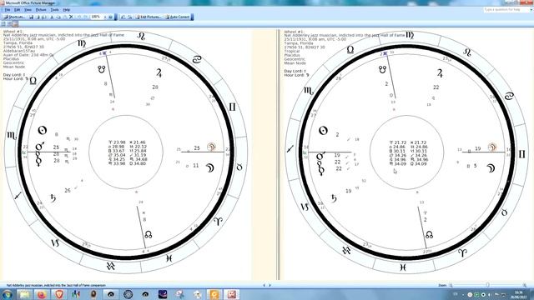Click the Copy icon in the toolbar
Image resolution: width=534 pixels, height=300 pixels.
(58, 17)
